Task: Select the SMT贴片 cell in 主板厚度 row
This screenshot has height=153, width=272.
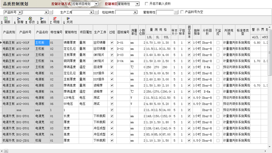Action: coord(100,55)
